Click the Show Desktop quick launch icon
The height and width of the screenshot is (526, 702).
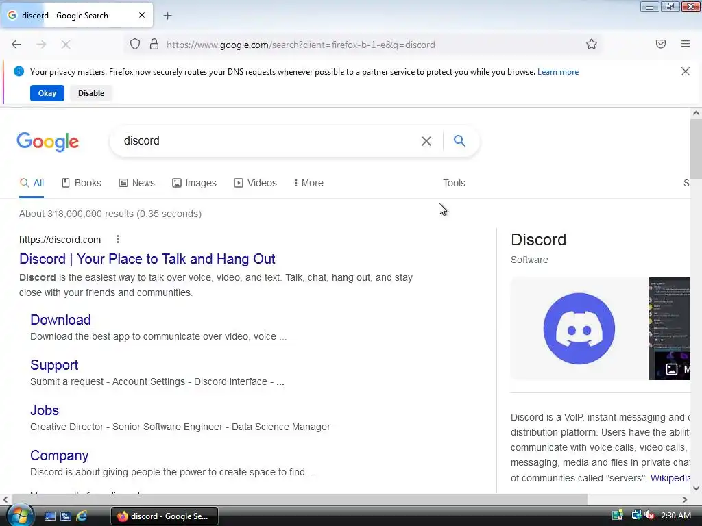[49, 516]
